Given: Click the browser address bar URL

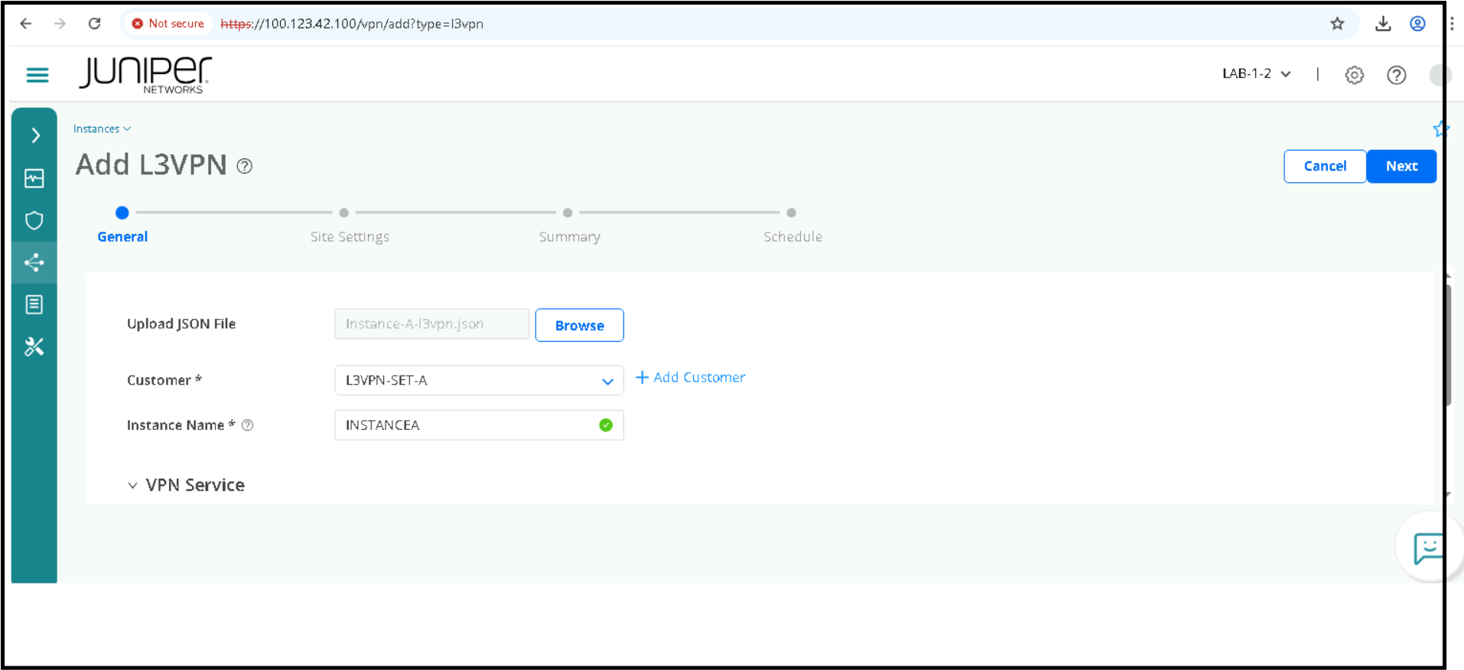Looking at the screenshot, I should coord(352,24).
